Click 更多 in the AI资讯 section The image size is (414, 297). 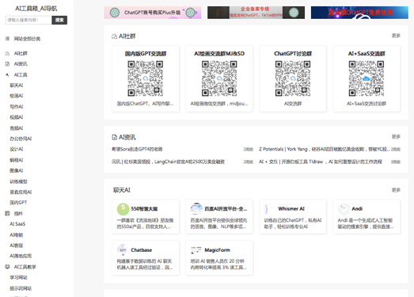click(x=396, y=136)
